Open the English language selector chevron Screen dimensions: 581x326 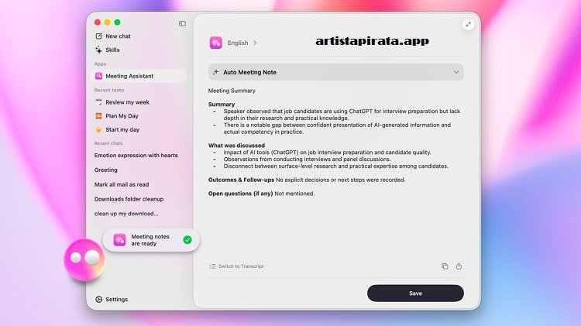click(255, 43)
